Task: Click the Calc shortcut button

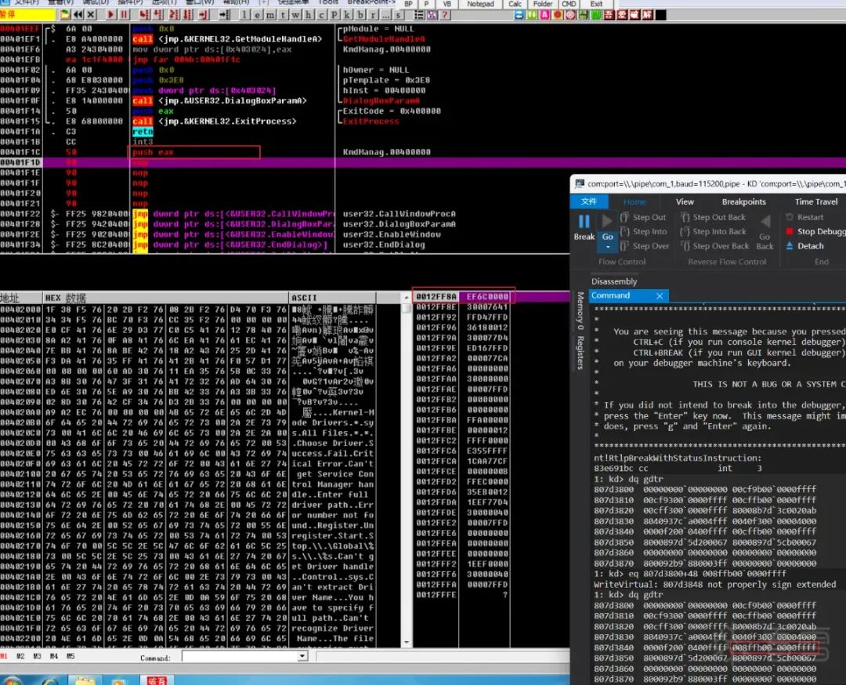Action: click(x=515, y=4)
